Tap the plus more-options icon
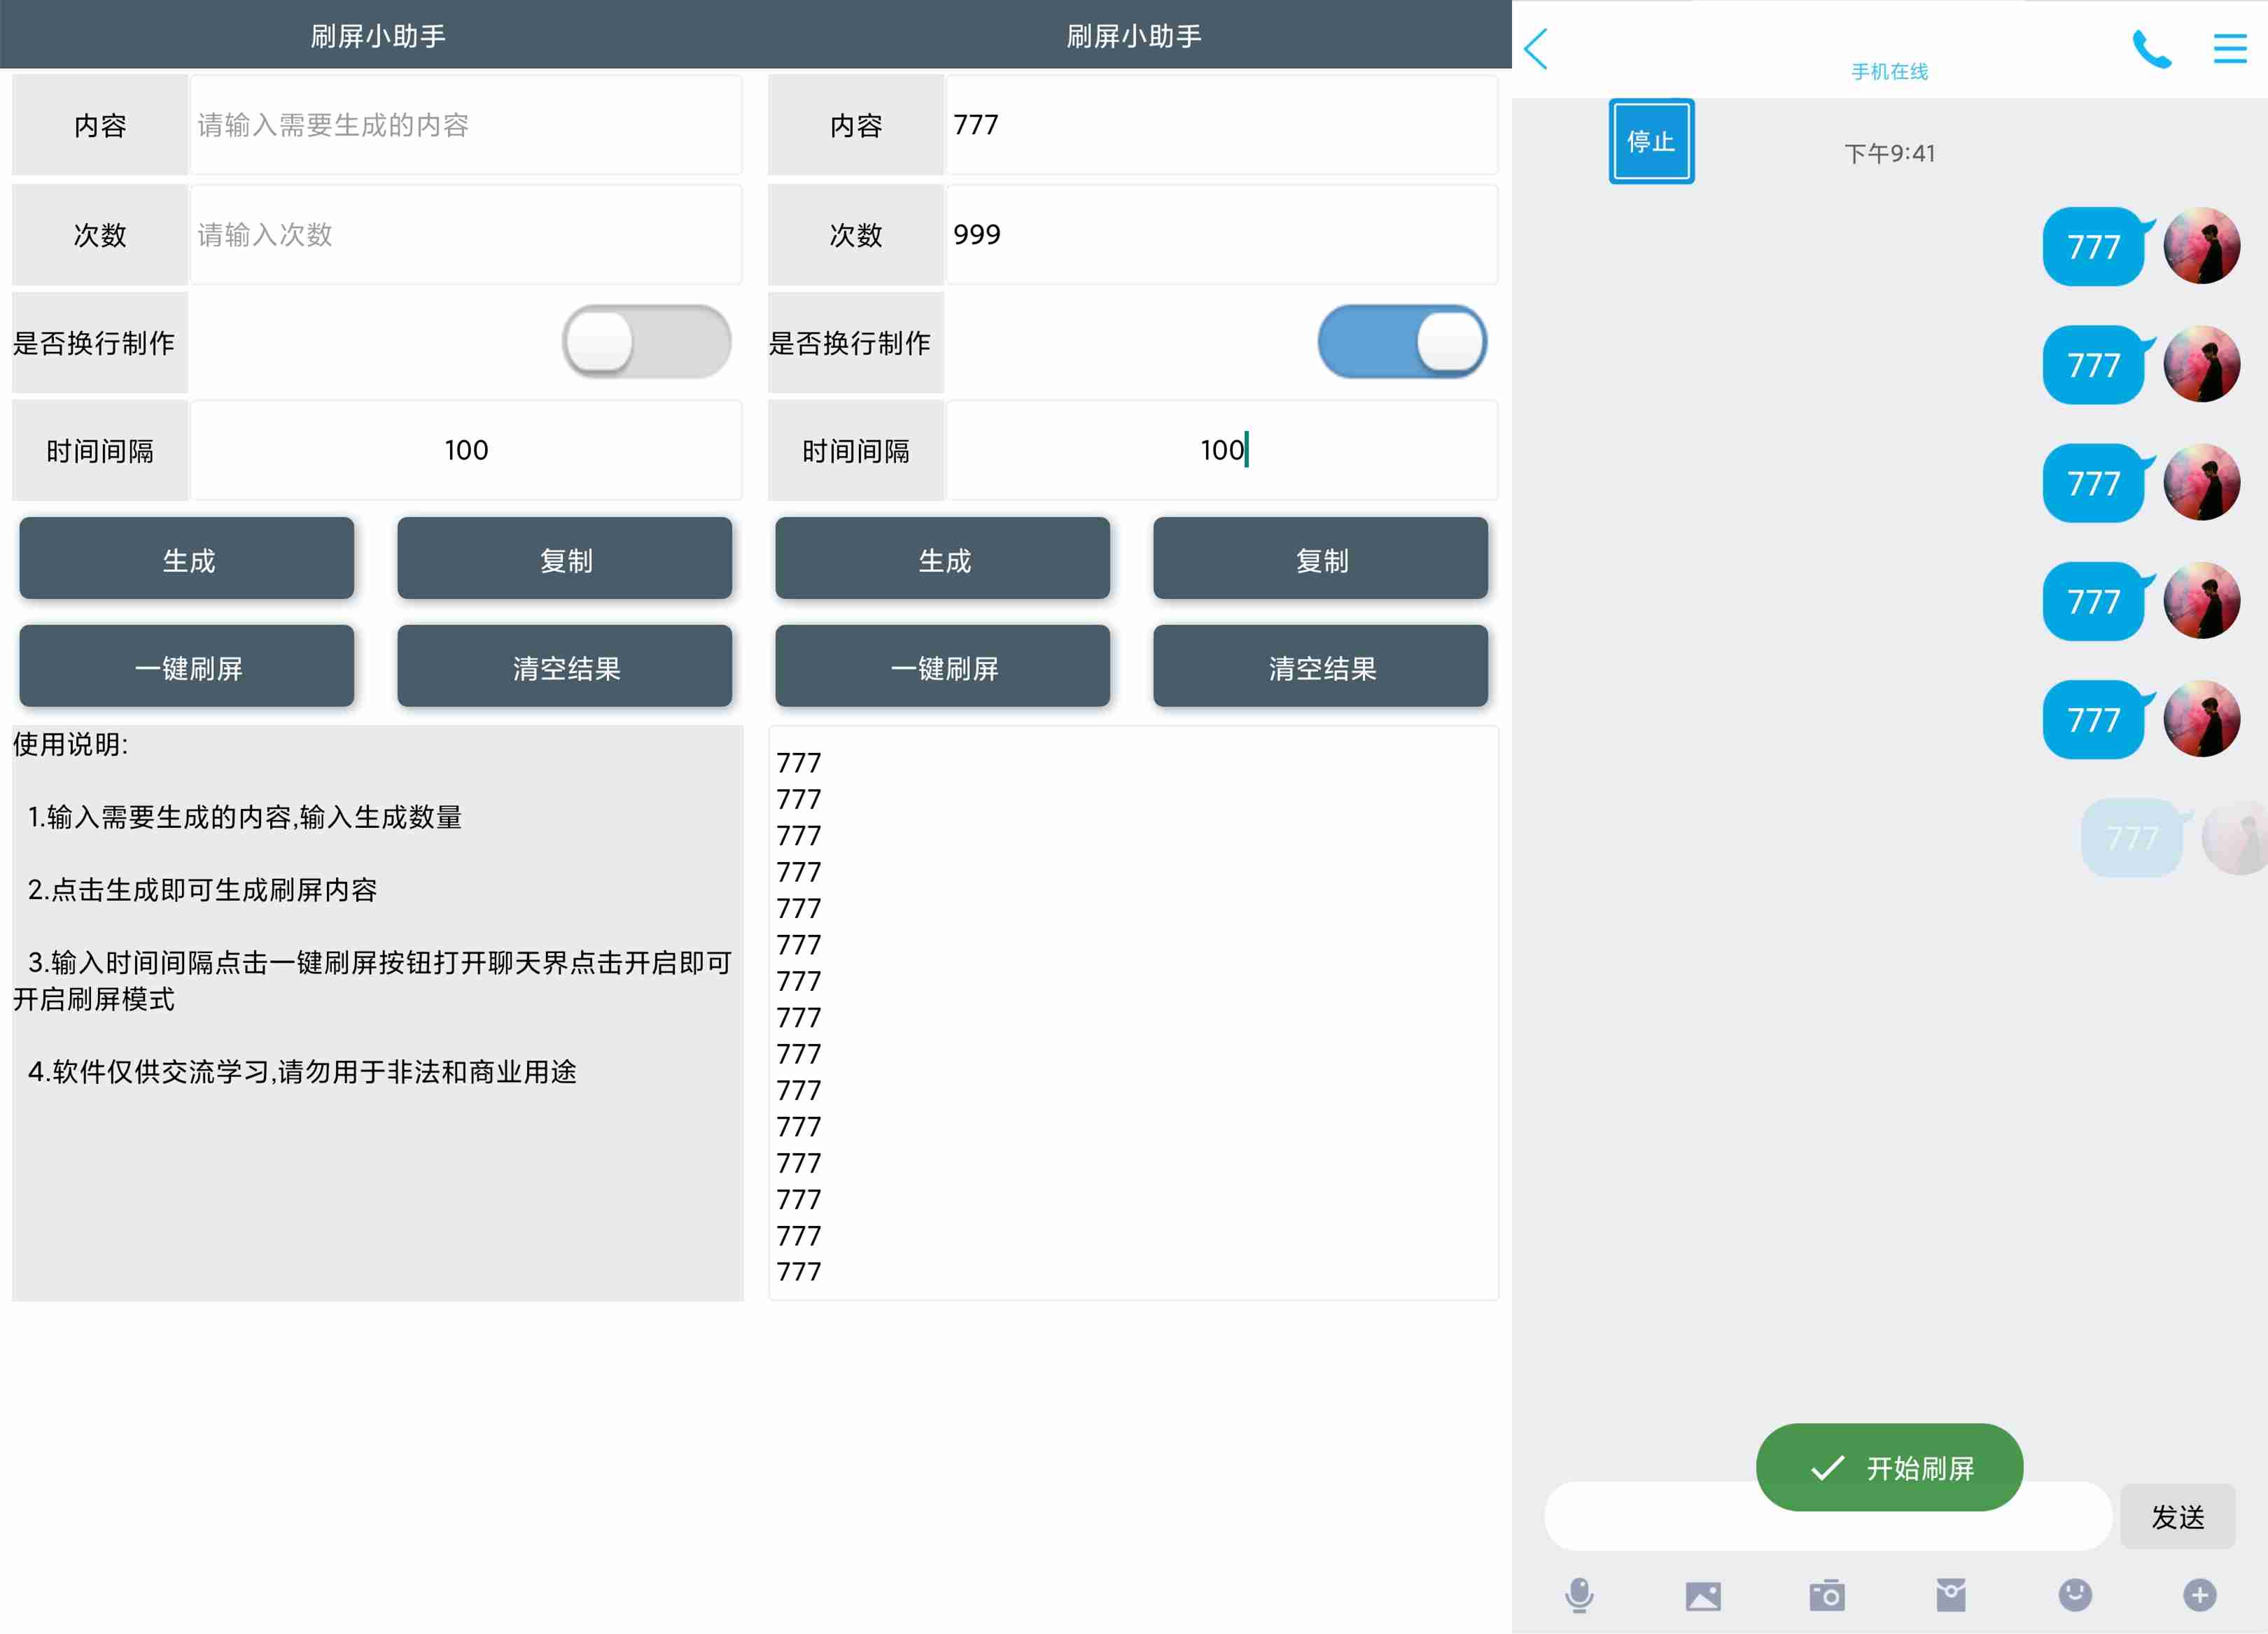This screenshot has width=2268, height=1634. coord(2199,1595)
